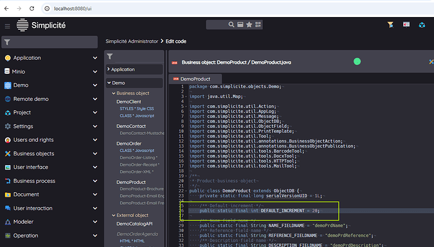Open HTML * HTML under DemoOrderAgenda
The height and width of the screenshot is (247, 434).
coord(132,241)
